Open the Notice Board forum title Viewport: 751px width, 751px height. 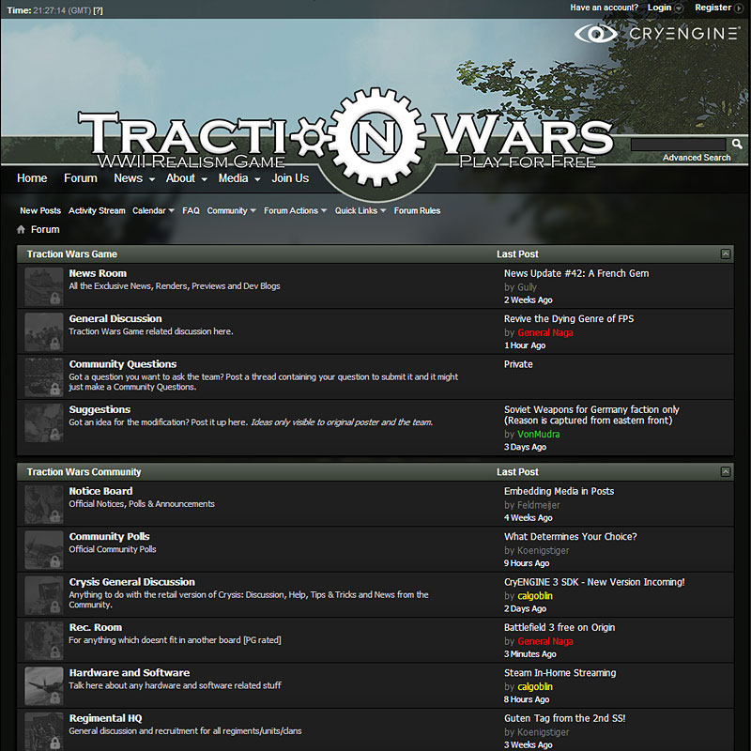coord(100,491)
